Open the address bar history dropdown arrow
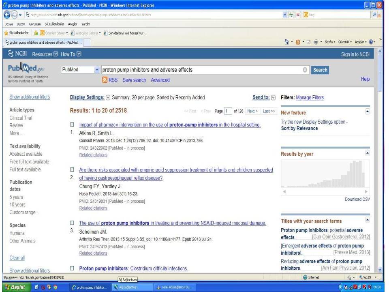Screen dimensions: 389x292 tap(284, 15)
